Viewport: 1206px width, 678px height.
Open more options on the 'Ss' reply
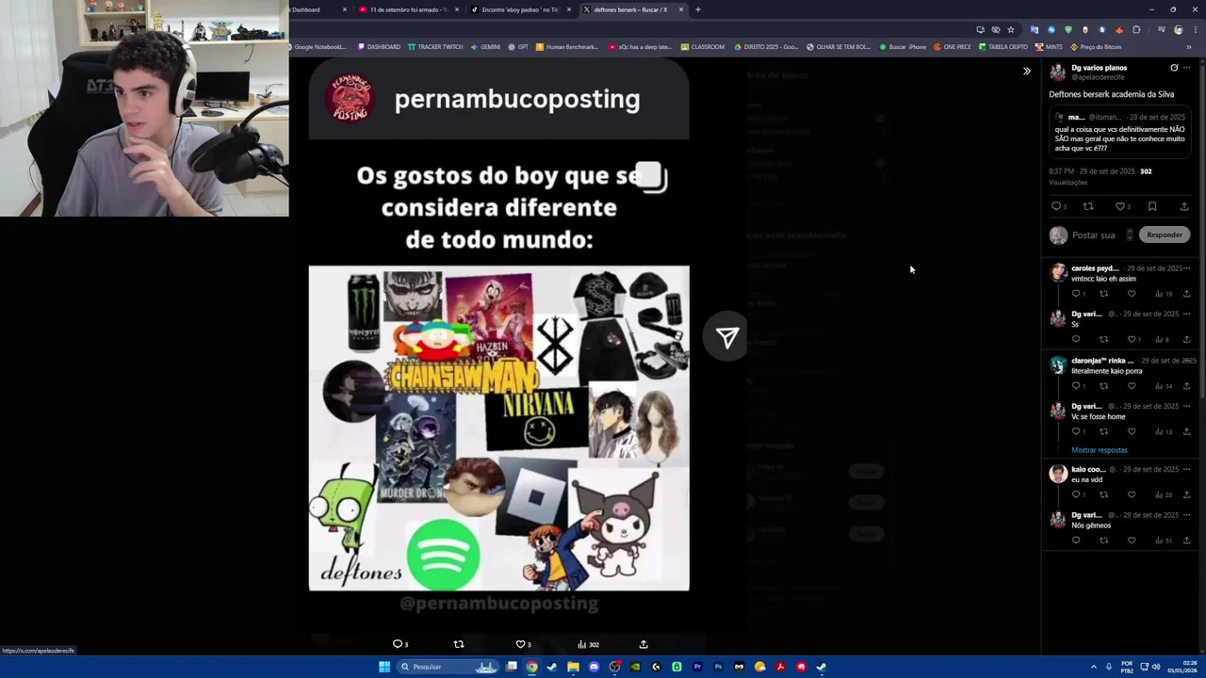(1186, 314)
